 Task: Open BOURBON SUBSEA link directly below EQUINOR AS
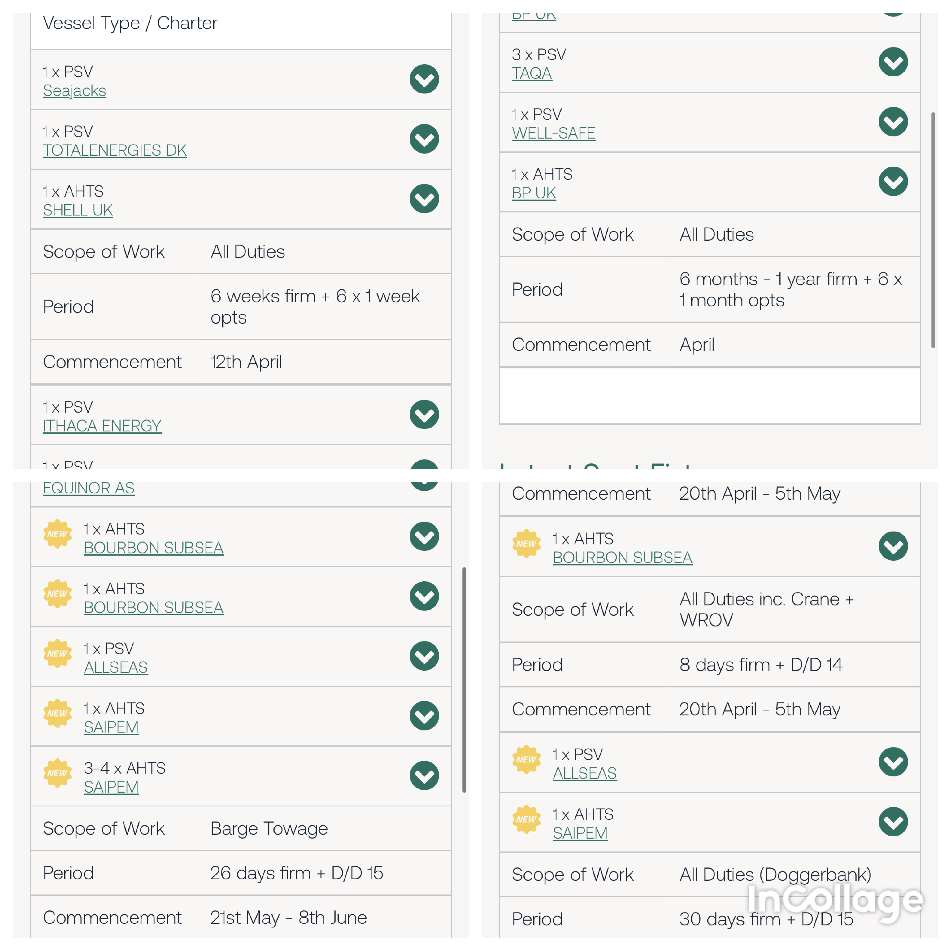point(154,548)
